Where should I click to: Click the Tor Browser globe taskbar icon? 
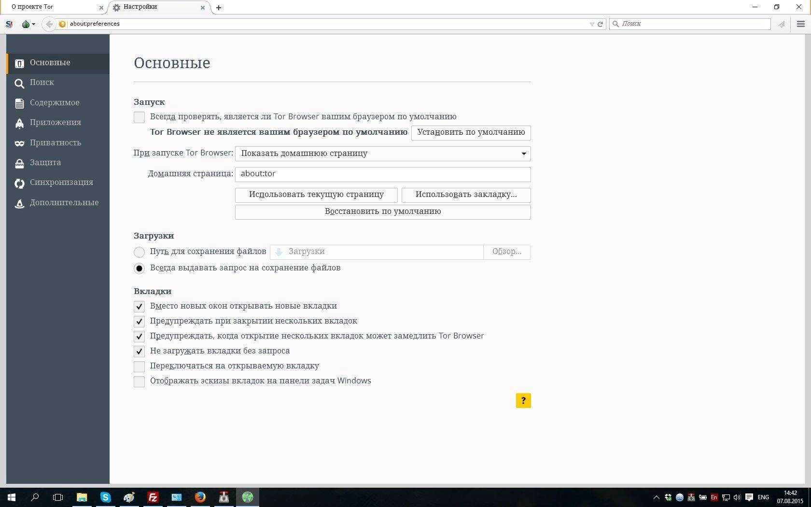click(248, 497)
